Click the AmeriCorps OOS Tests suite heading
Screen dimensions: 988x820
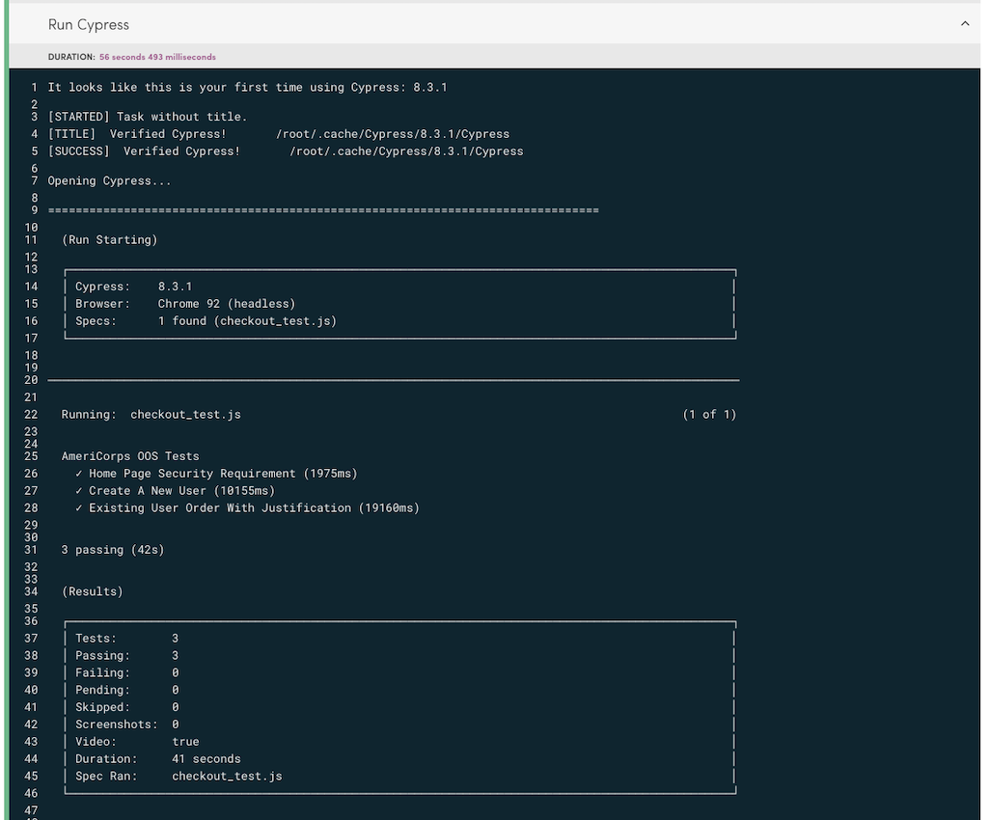point(130,456)
